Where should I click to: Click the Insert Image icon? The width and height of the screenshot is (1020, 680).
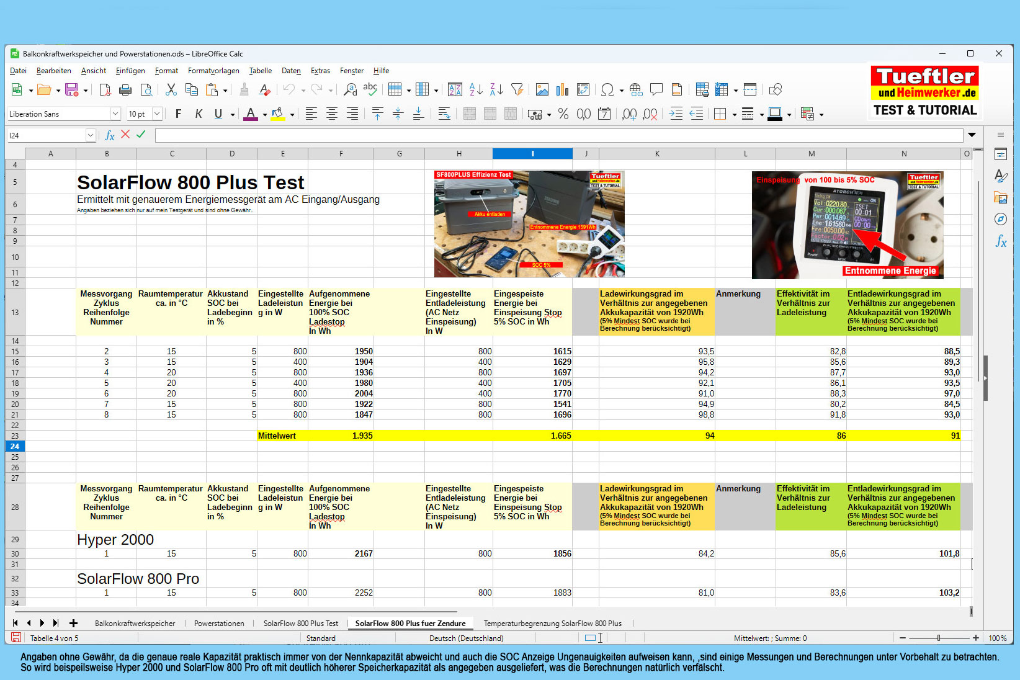tap(542, 90)
